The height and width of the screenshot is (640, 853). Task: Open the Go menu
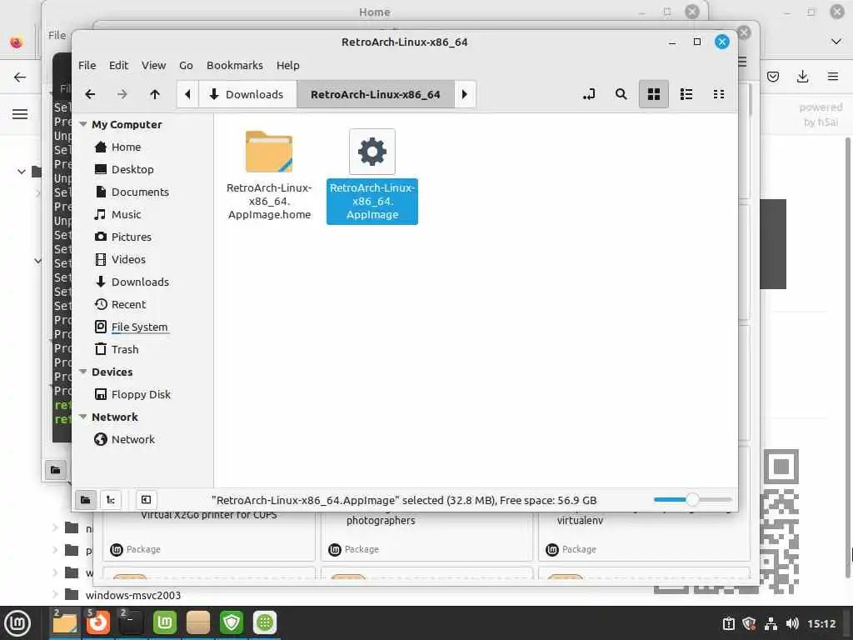coord(186,65)
